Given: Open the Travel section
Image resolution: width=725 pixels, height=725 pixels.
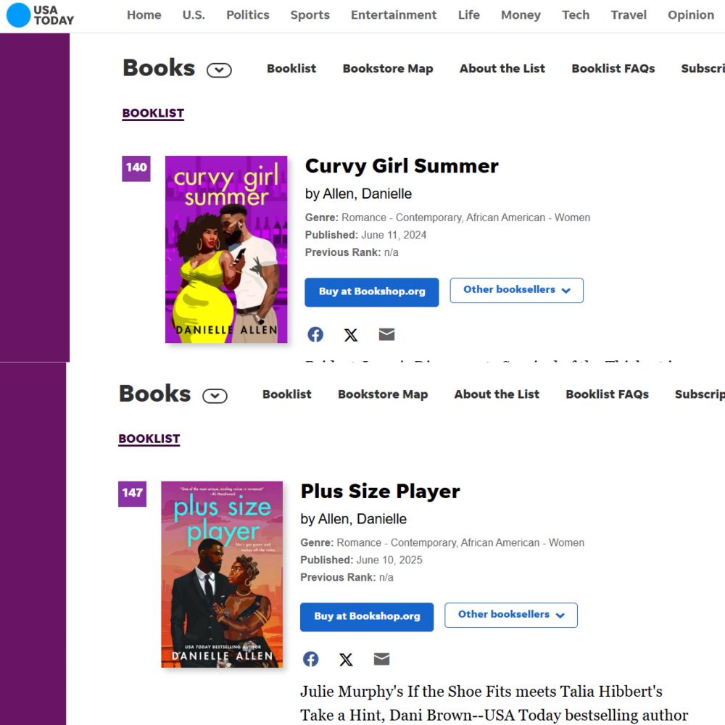Looking at the screenshot, I should point(629,14).
